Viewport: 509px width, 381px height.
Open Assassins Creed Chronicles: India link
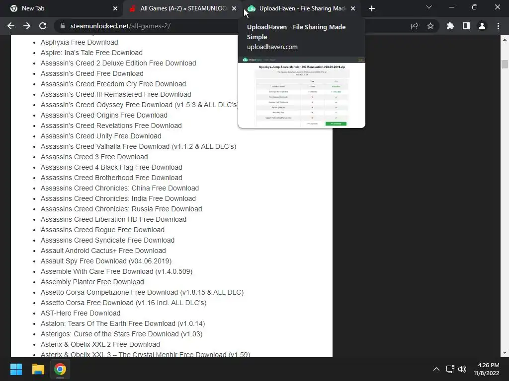click(118, 198)
